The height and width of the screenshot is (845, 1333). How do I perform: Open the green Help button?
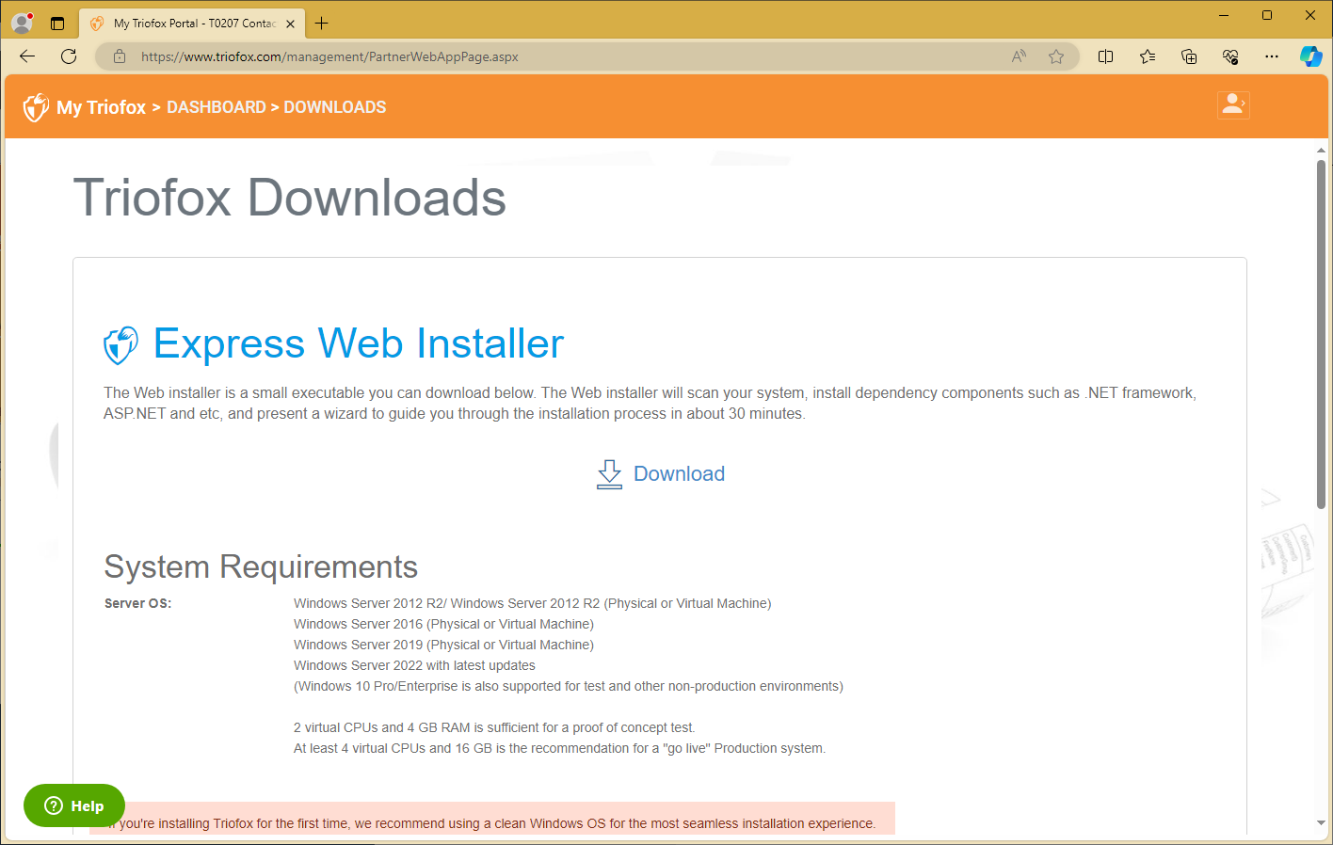coord(73,805)
